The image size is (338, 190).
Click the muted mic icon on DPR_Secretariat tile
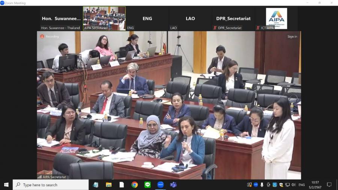[x=215, y=28]
